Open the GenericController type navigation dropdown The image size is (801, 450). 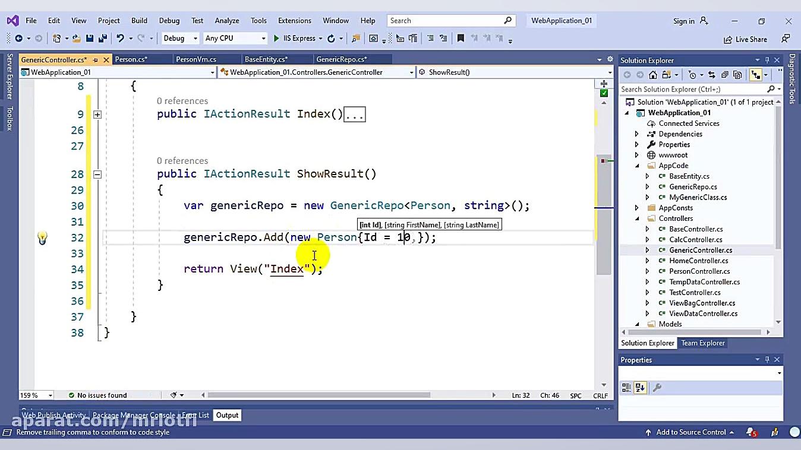click(x=317, y=72)
